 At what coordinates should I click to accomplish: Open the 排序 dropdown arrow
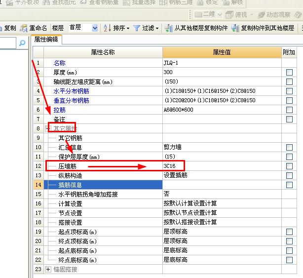coord(128,29)
